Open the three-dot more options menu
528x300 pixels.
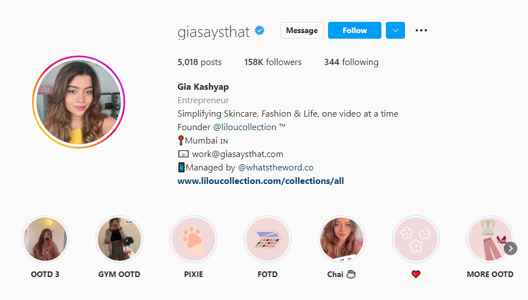click(x=421, y=30)
